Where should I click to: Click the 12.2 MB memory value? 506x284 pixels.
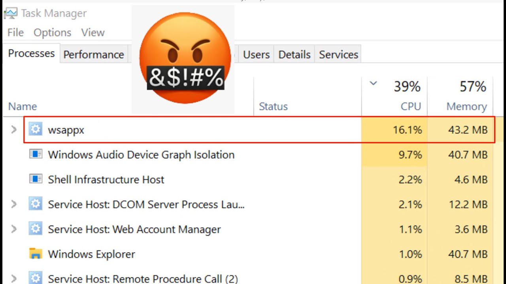[468, 204]
